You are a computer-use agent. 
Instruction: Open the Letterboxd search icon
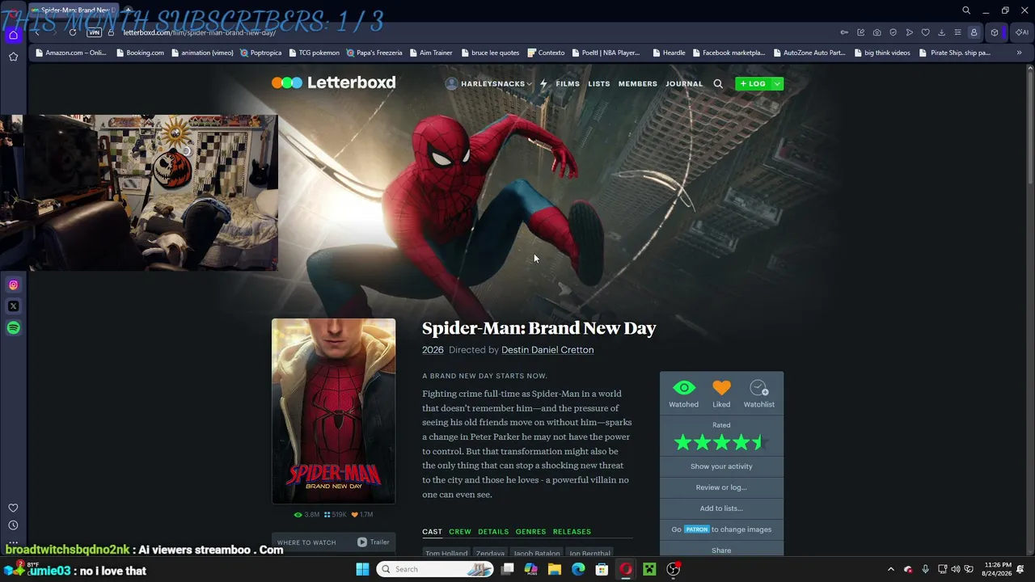pos(718,84)
